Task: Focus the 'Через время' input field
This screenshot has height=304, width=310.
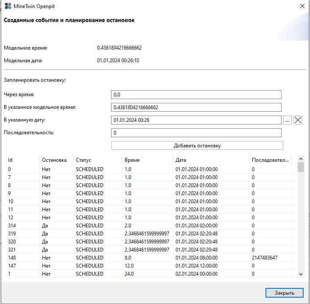Action: pos(196,95)
